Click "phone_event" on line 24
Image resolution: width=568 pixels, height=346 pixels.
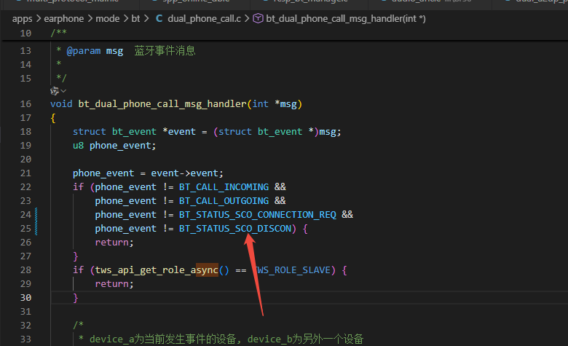point(126,215)
